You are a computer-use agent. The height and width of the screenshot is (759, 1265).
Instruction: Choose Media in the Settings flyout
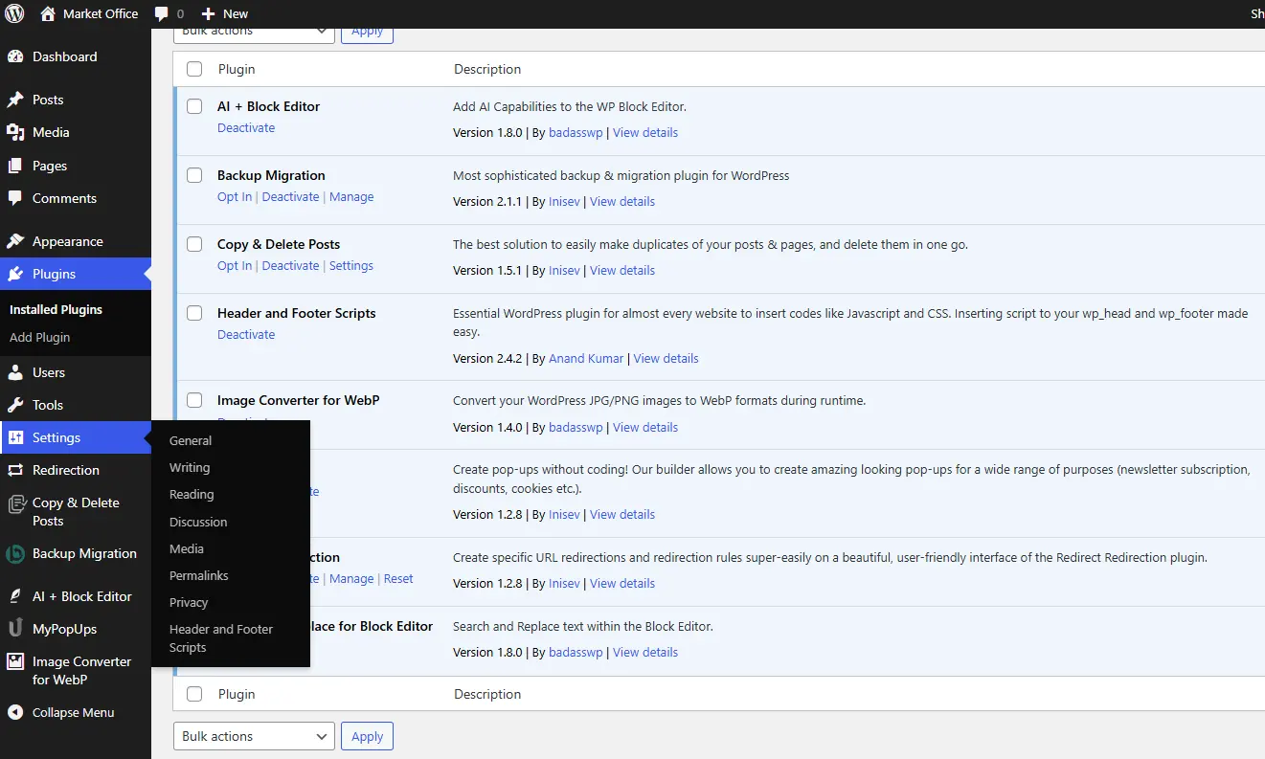[x=187, y=548]
